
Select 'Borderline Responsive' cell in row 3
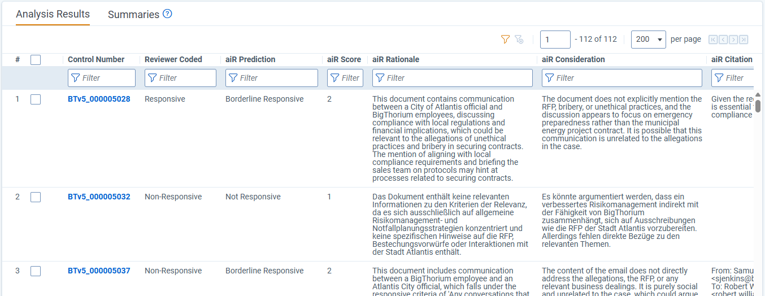coord(264,271)
